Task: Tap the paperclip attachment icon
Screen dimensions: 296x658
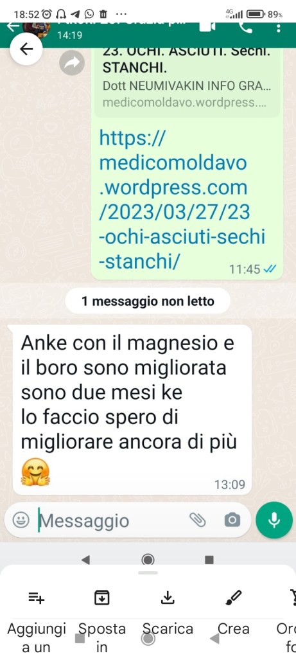Action: 197,520
